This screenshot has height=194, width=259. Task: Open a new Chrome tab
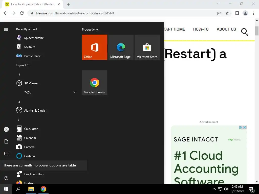click(x=68, y=4)
